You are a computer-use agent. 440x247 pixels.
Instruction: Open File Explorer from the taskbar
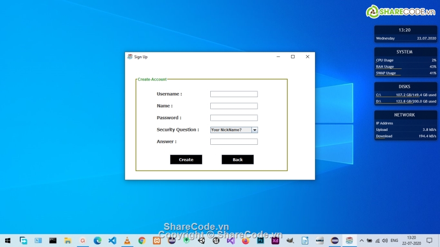(68, 241)
